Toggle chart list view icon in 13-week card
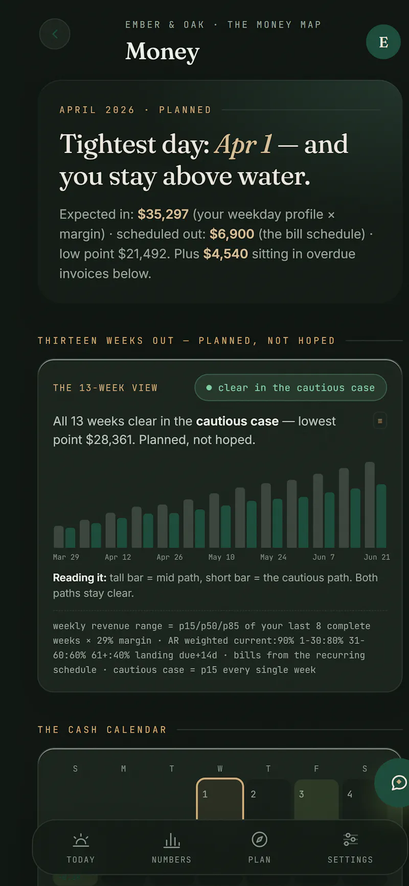Viewport: 409px width, 886px height. click(380, 421)
